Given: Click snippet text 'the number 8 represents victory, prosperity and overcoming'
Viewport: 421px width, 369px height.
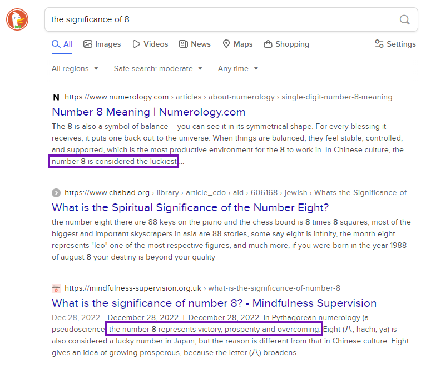Looking at the screenshot, I should (214, 329).
